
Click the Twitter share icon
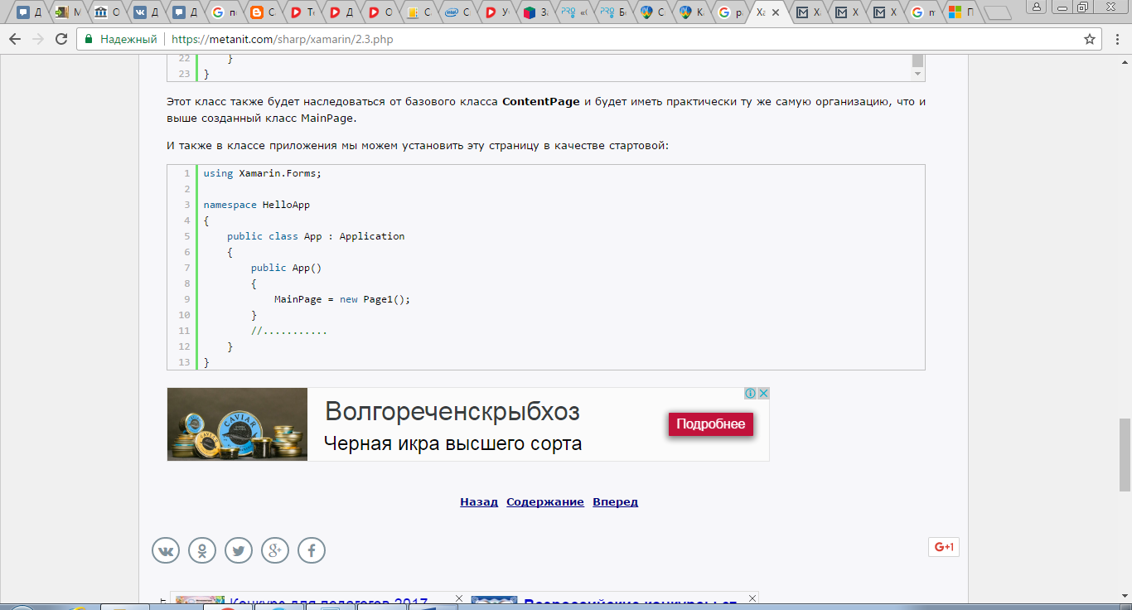coord(239,550)
